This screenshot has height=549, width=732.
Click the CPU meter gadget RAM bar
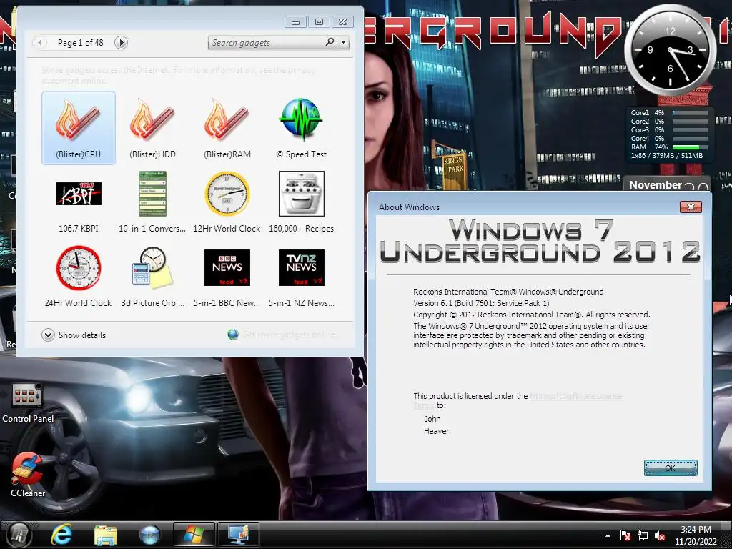coord(691,147)
